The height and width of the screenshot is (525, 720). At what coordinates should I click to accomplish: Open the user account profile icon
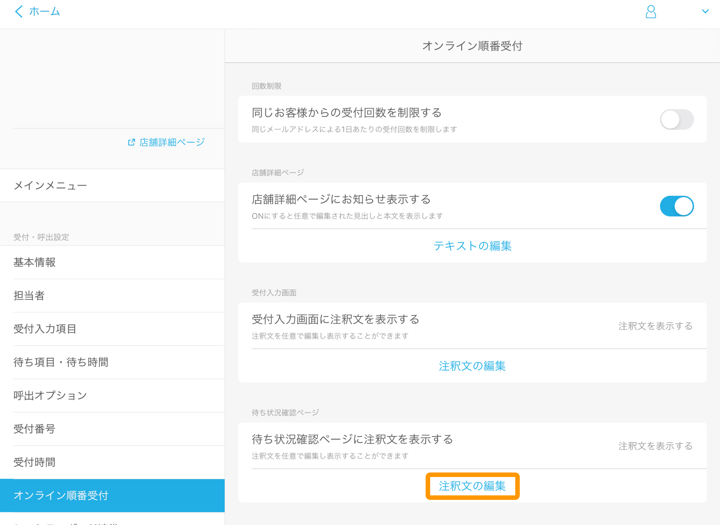(651, 12)
